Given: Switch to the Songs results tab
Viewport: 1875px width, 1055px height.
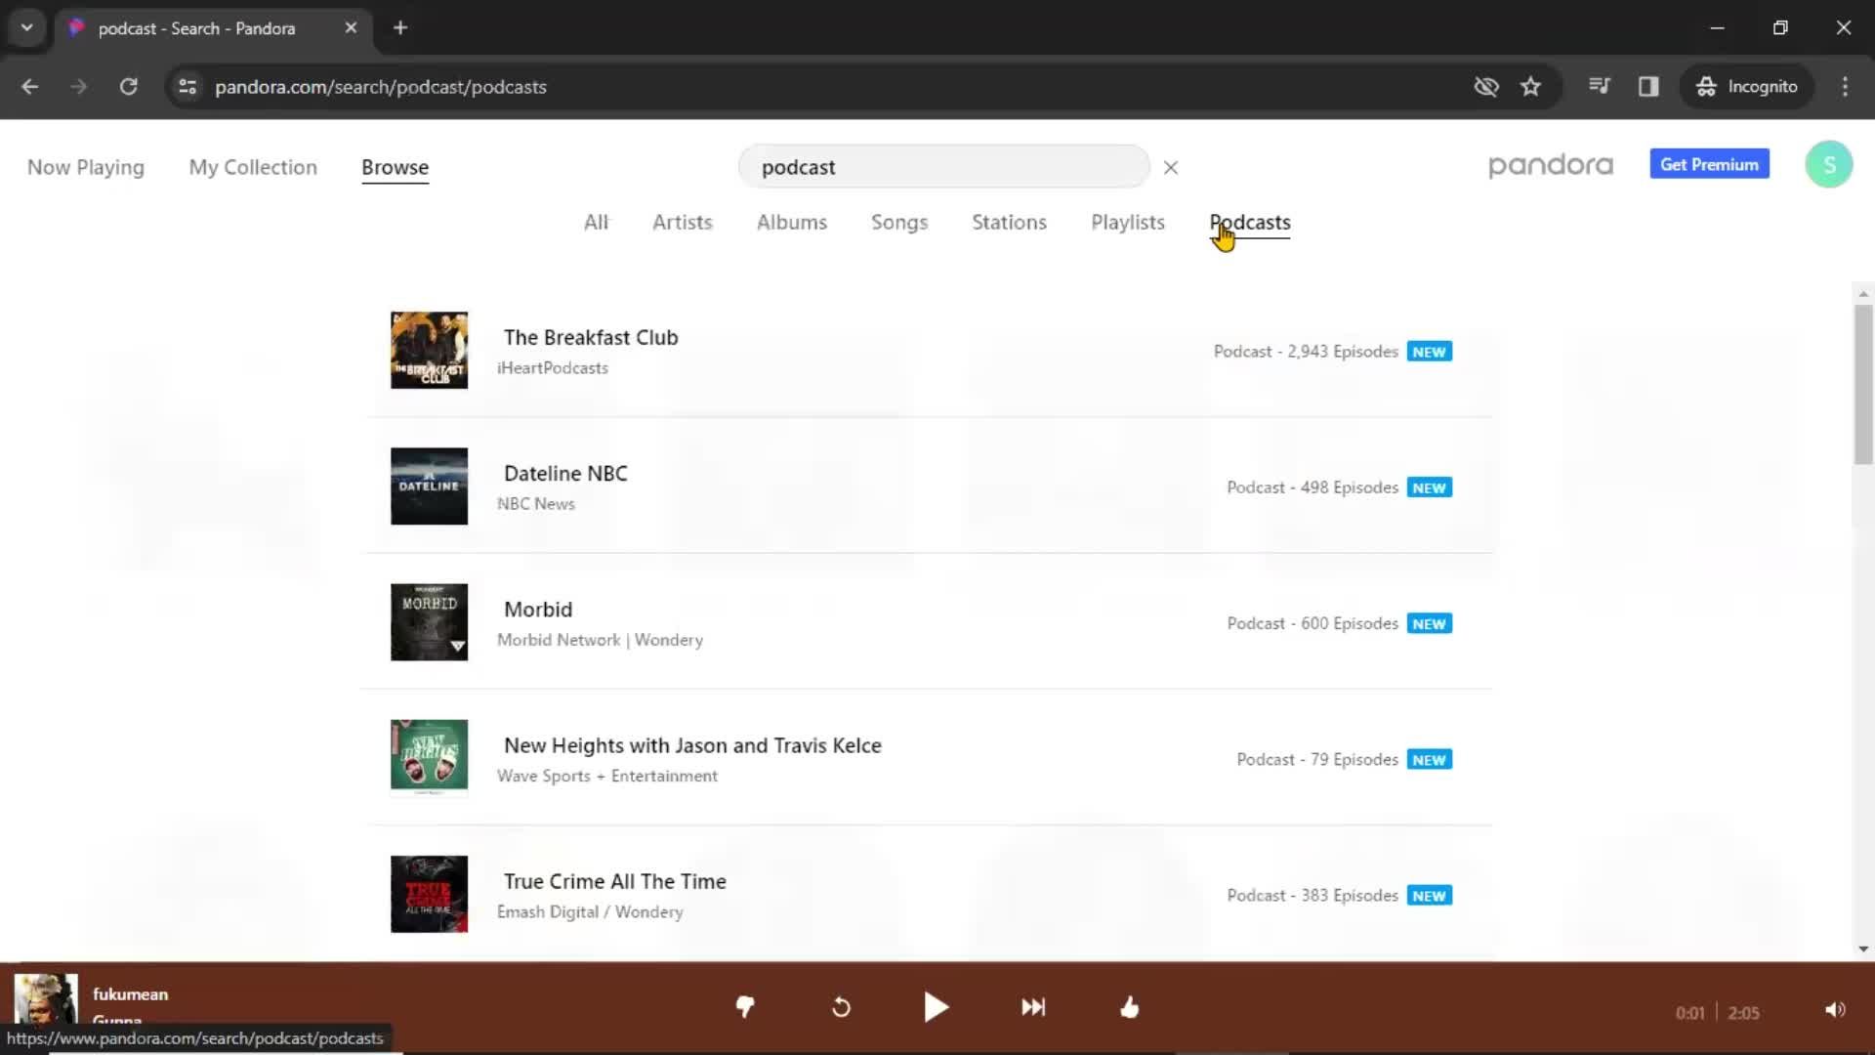Looking at the screenshot, I should coord(899,223).
